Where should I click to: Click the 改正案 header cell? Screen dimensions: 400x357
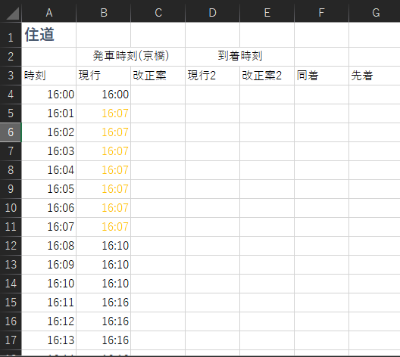pos(158,76)
